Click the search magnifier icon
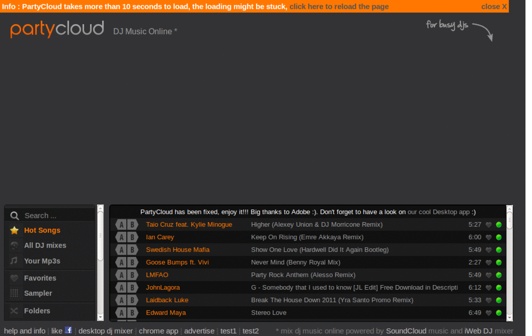The width and height of the screenshot is (532, 336). pos(14,215)
